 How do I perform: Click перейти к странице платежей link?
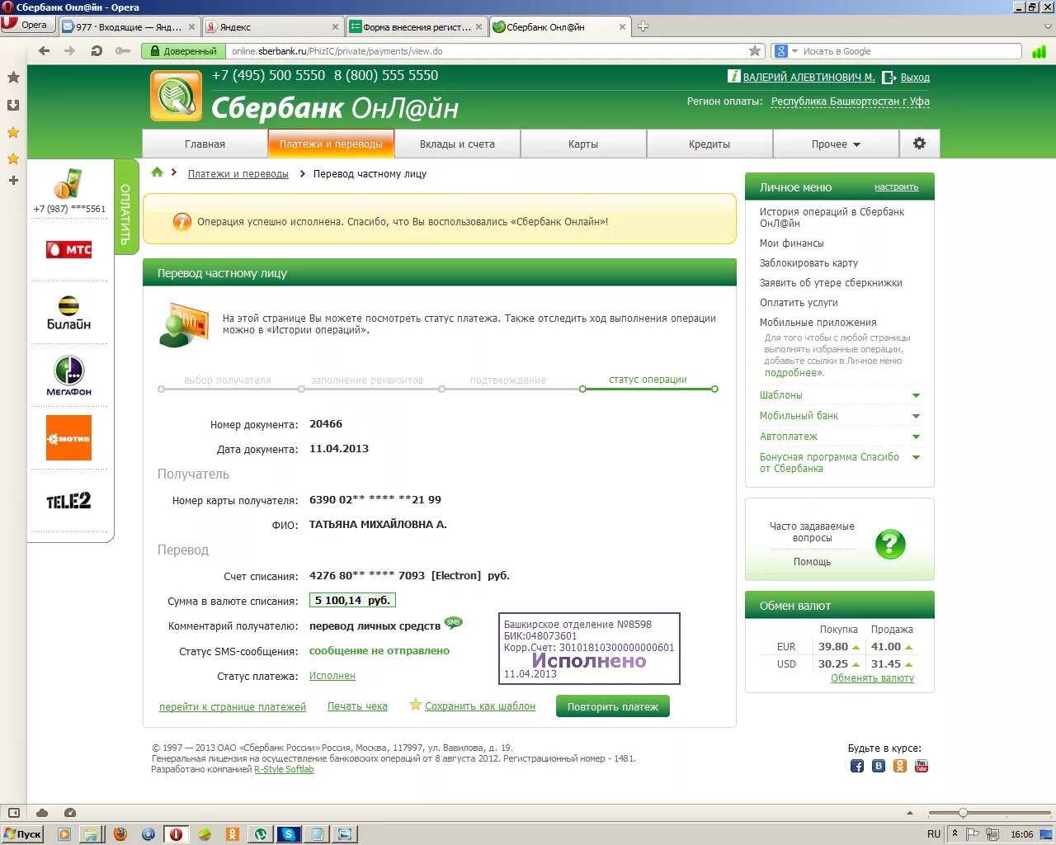[x=233, y=707]
